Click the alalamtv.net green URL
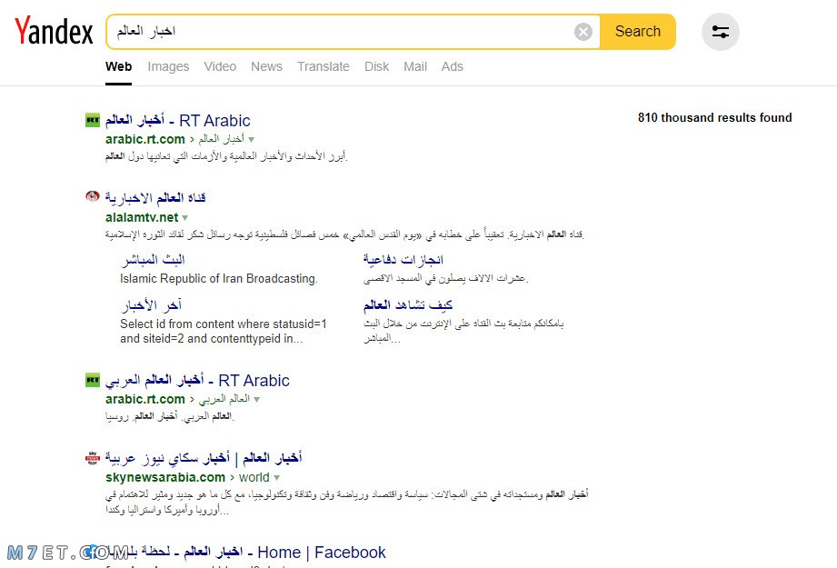Screen dimensions: 837x568 pyautogui.click(x=142, y=217)
